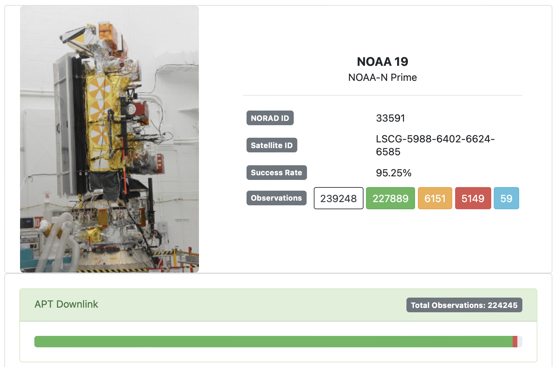Screen dimensions: 556x367
Task: Open the green 227889 good observations badge
Action: pos(390,198)
